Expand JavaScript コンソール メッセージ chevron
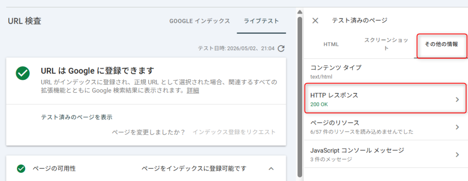 [457, 155]
